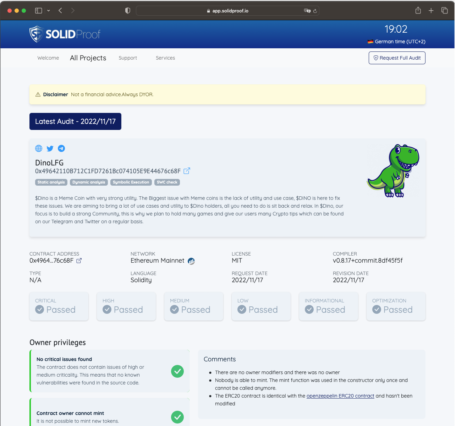Go back with Safari back arrow
The height and width of the screenshot is (426, 456).
(60, 11)
